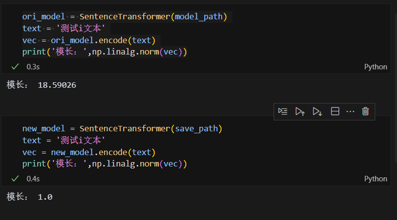397x220 pixels.
Task: Place cursor on ori_model assignment line
Action: pyautogui.click(x=124, y=17)
